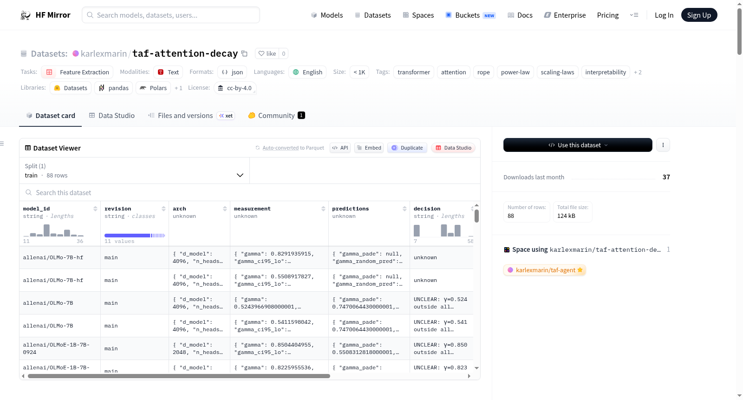Open the karlexmarin/taf-agent space link
The height and width of the screenshot is (400, 743).
(545, 270)
